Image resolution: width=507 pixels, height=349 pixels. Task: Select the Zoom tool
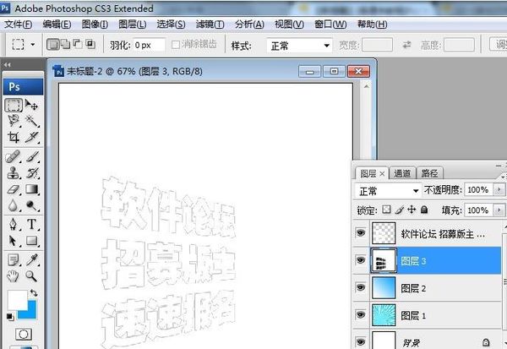pyautogui.click(x=32, y=275)
